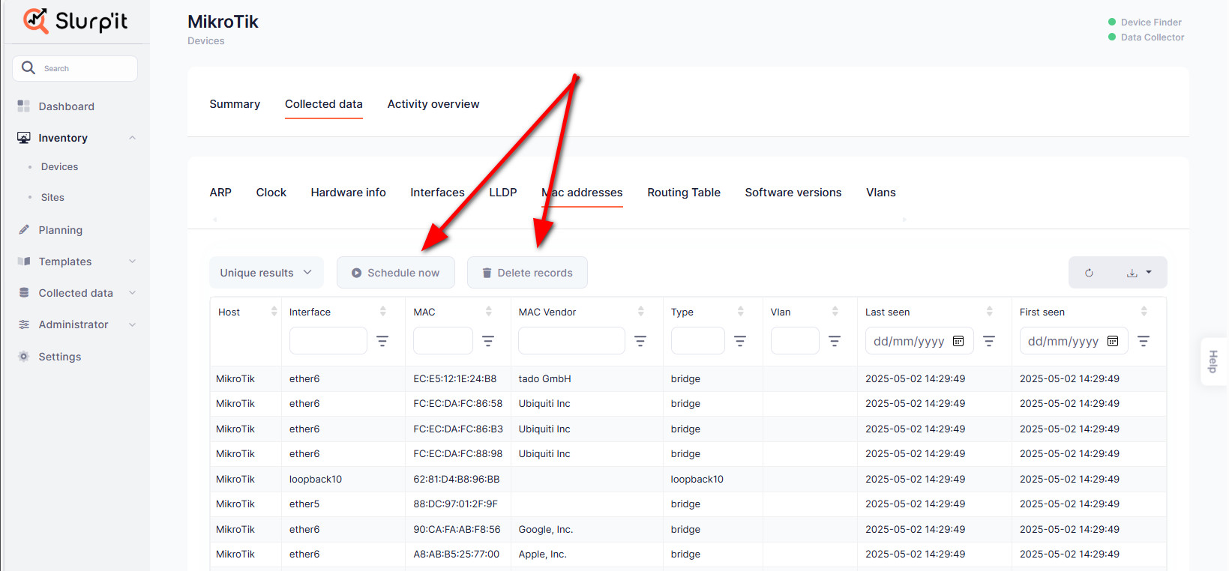Sort the table by Host column

click(274, 312)
